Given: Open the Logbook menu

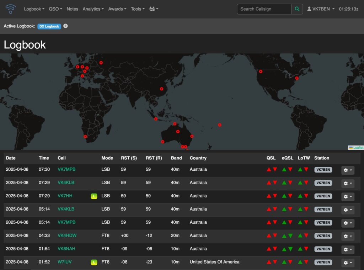Looking at the screenshot, I should [x=34, y=9].
